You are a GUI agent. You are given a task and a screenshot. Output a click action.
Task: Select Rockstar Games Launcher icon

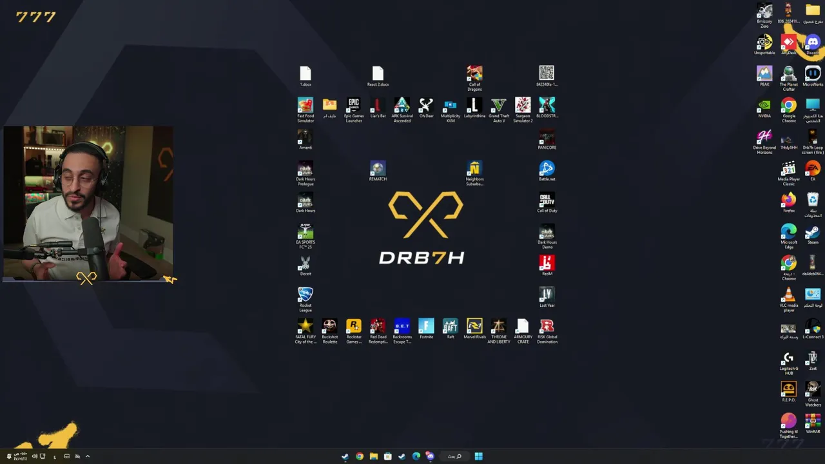pos(354,331)
